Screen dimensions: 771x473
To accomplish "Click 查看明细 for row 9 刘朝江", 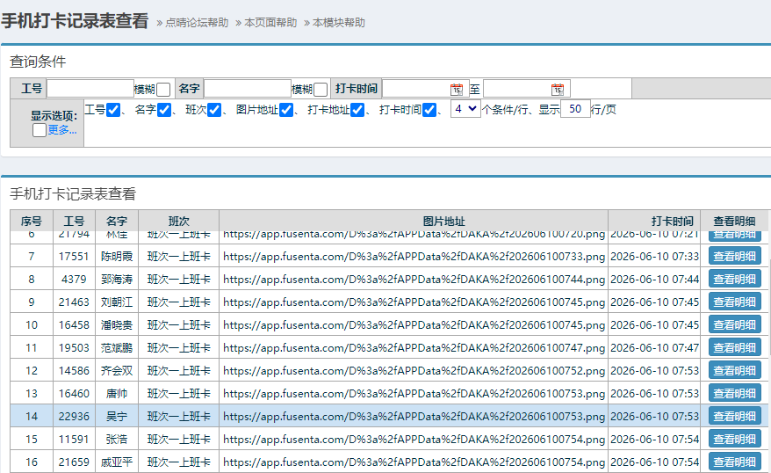I will (735, 302).
